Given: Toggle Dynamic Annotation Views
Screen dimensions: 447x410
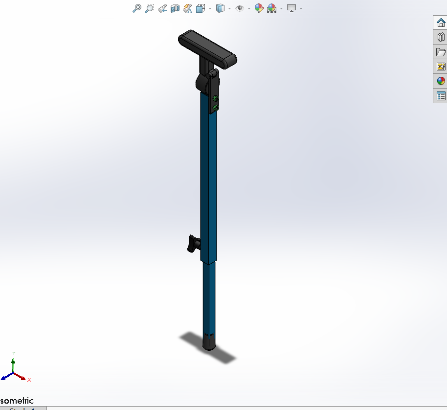Looking at the screenshot, I should pos(187,8).
